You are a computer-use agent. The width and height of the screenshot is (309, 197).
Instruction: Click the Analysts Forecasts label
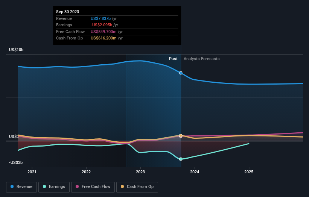[202, 59]
